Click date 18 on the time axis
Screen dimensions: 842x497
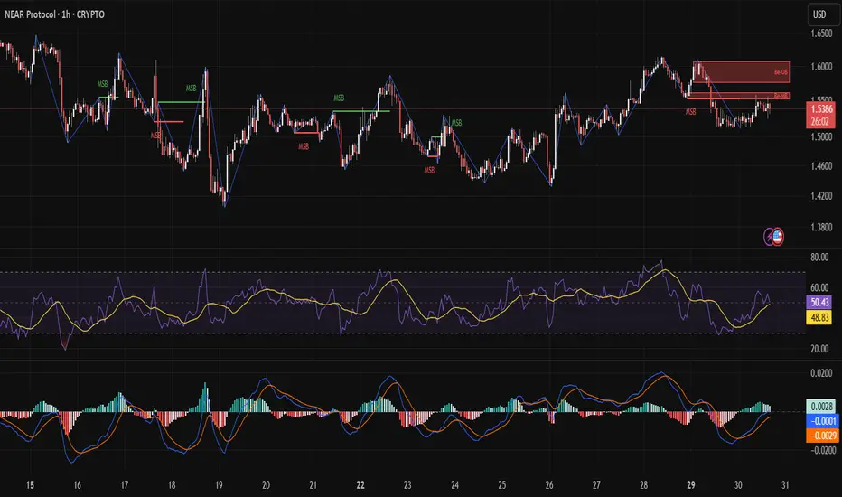[172, 485]
